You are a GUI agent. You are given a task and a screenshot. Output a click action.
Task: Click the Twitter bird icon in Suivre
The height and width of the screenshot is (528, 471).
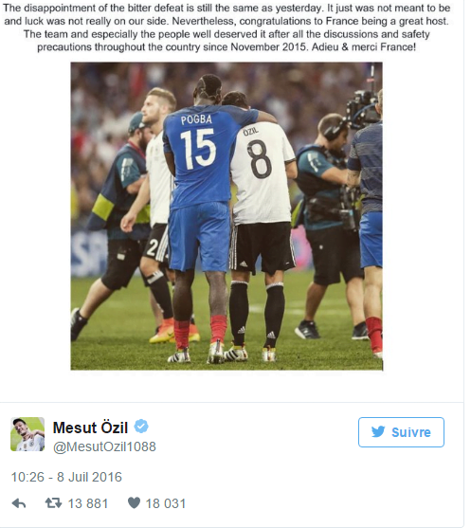point(378,431)
